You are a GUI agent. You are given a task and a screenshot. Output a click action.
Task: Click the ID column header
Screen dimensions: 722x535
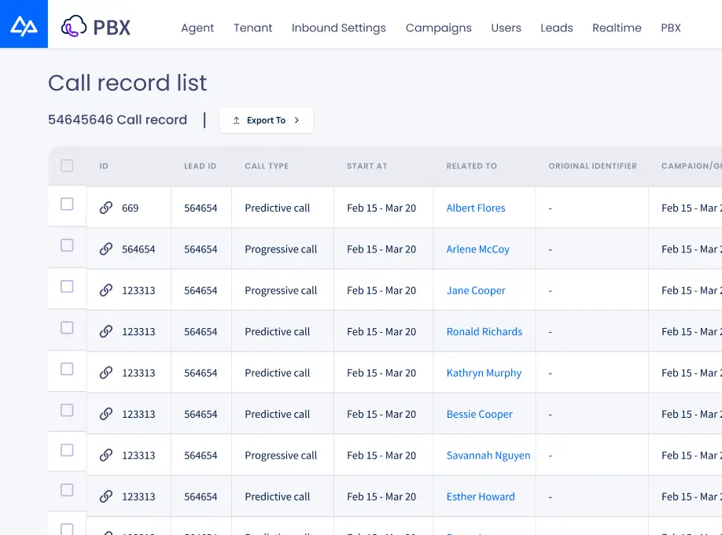(x=104, y=166)
